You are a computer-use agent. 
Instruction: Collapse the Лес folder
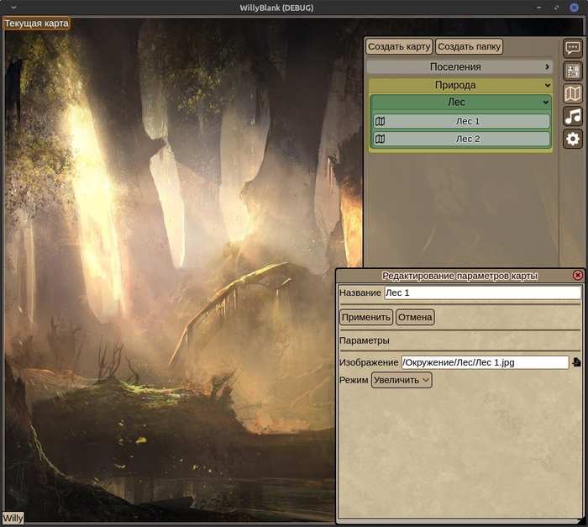(547, 103)
